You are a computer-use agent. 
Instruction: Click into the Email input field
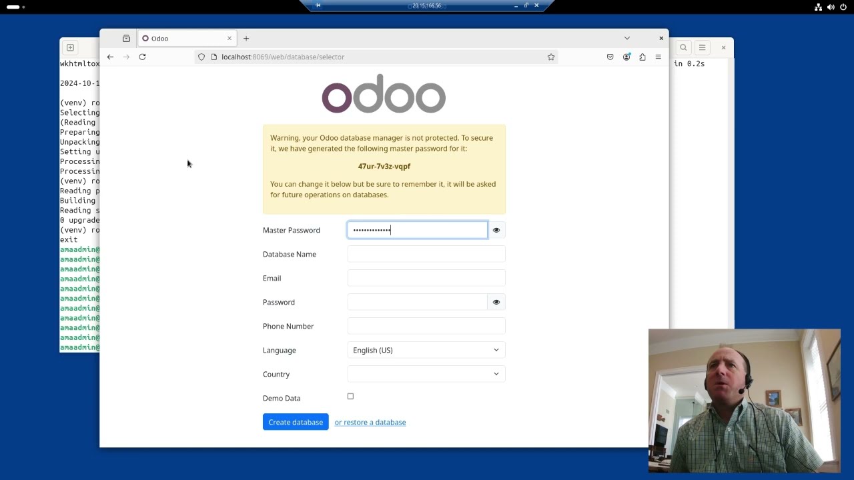[426, 278]
